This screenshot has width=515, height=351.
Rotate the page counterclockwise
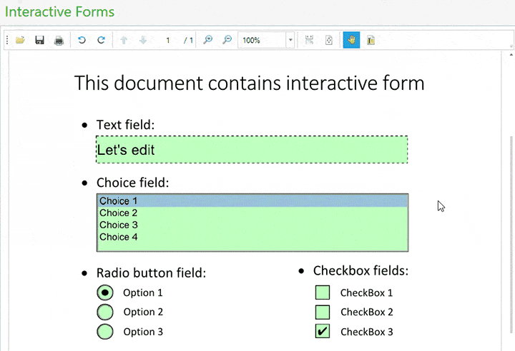point(82,40)
